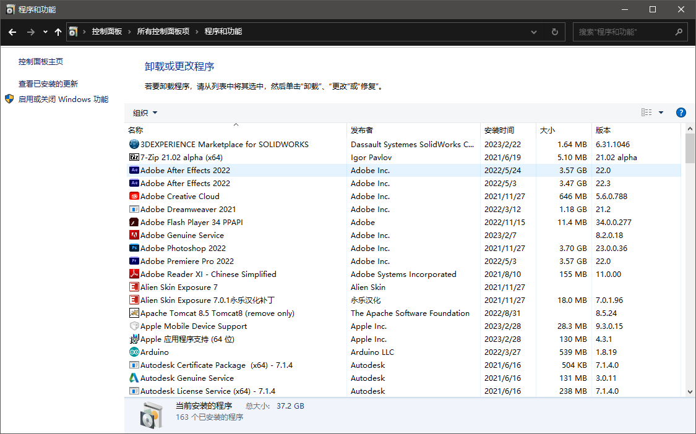
Task: Click the vertical scrollbar thumb
Action: [x=690, y=148]
